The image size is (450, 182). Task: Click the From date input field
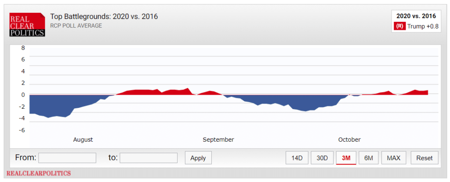click(x=67, y=157)
